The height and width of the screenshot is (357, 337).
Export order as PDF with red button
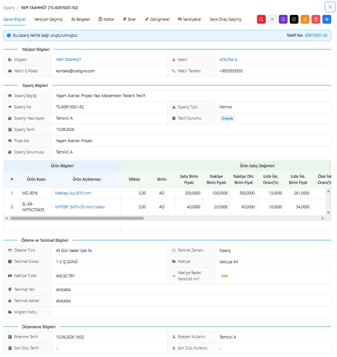[261, 19]
